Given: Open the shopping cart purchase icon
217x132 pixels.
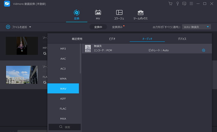Looking at the screenshot, I should 171,4.
